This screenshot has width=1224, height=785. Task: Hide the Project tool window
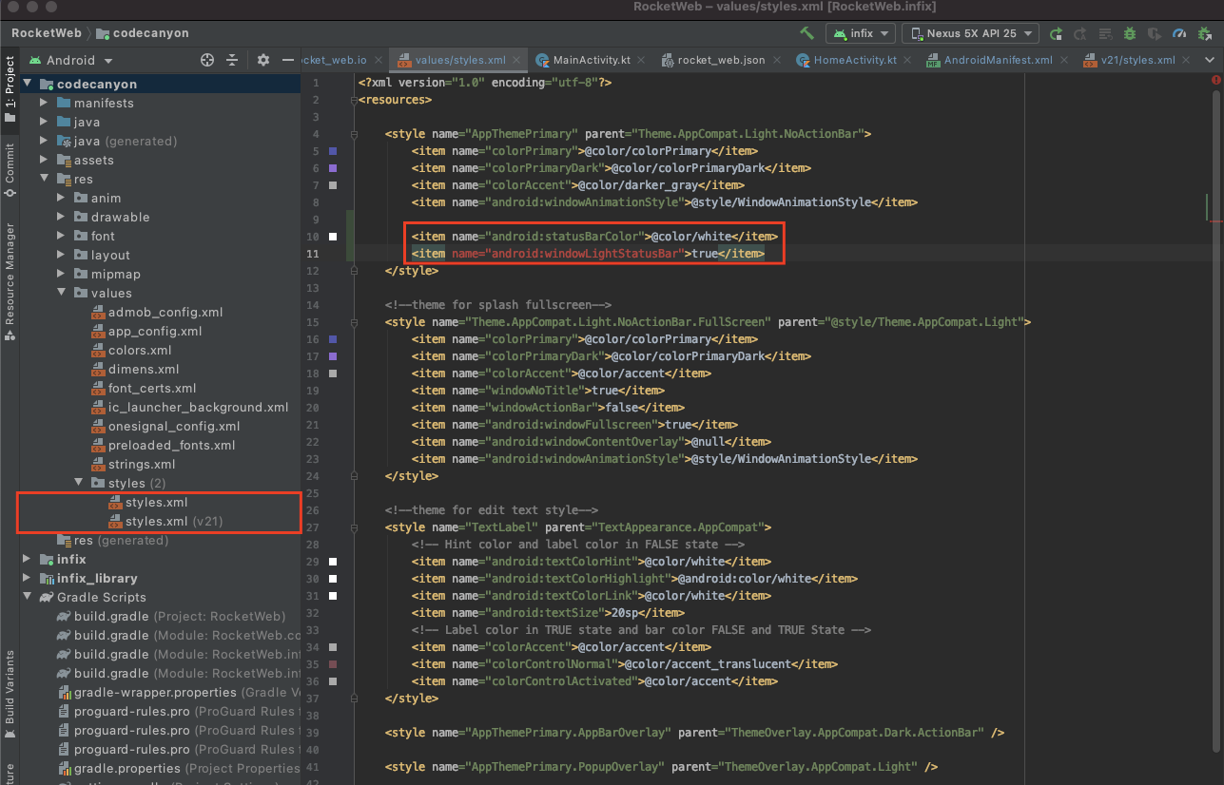(288, 59)
